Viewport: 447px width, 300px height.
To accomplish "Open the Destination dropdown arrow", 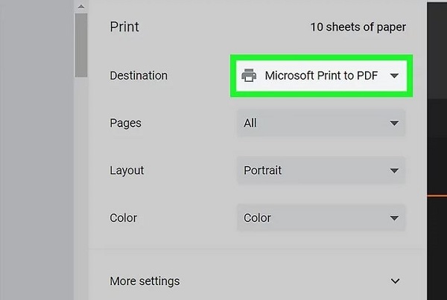I will click(x=394, y=76).
